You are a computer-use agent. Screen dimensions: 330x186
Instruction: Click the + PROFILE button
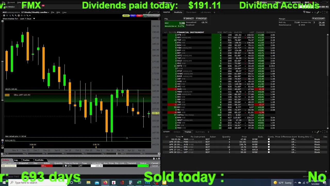201,19
